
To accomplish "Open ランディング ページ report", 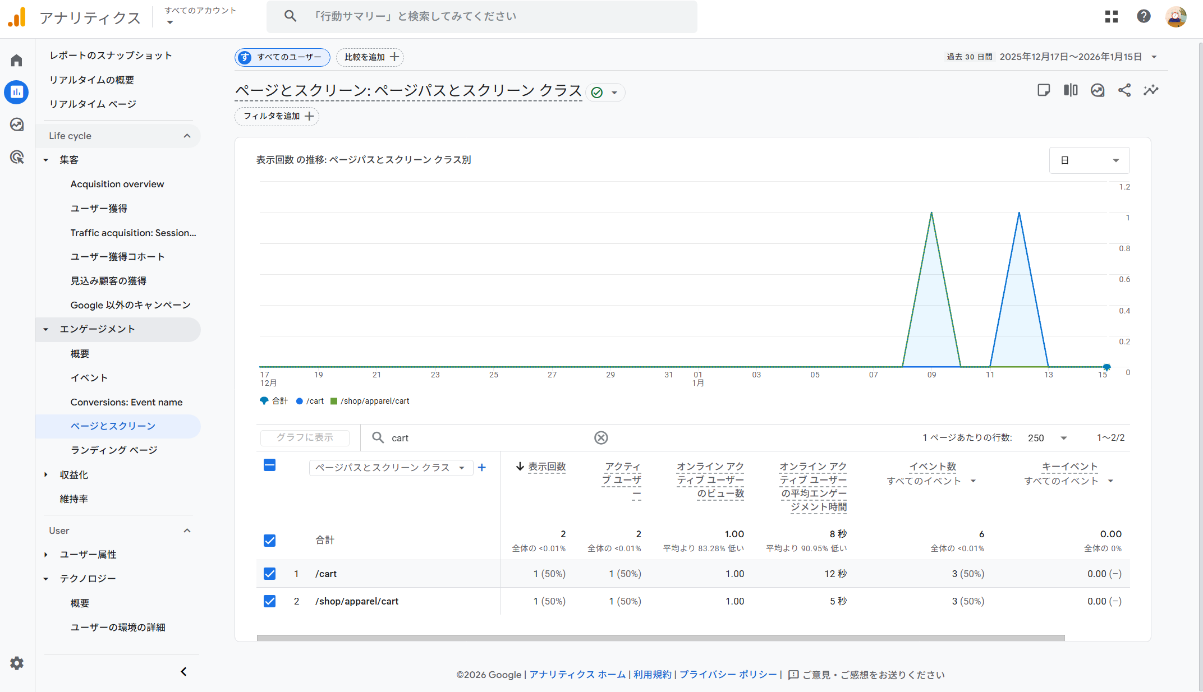I will click(114, 450).
